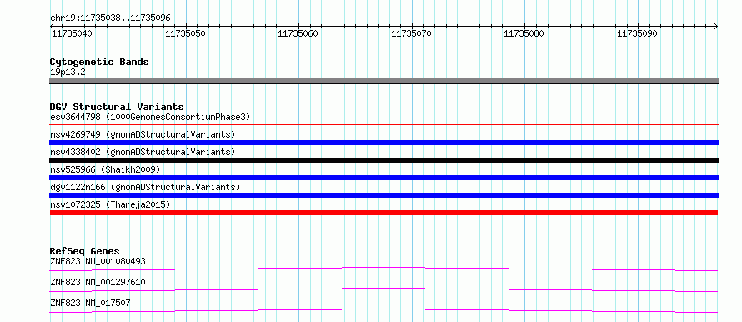Click the gray 19p13.2 cytogenetic band
Image resolution: width=742 pixels, height=322 pixels.
tap(384, 81)
